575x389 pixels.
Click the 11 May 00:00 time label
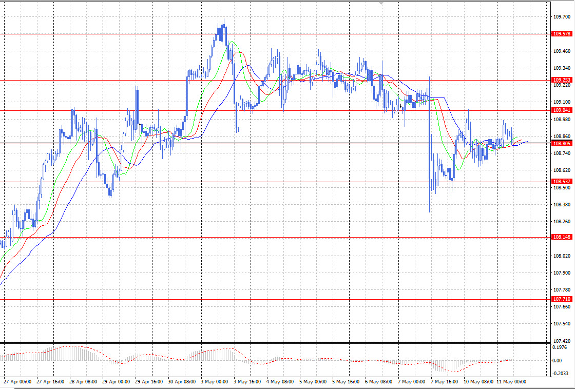tap(511, 382)
